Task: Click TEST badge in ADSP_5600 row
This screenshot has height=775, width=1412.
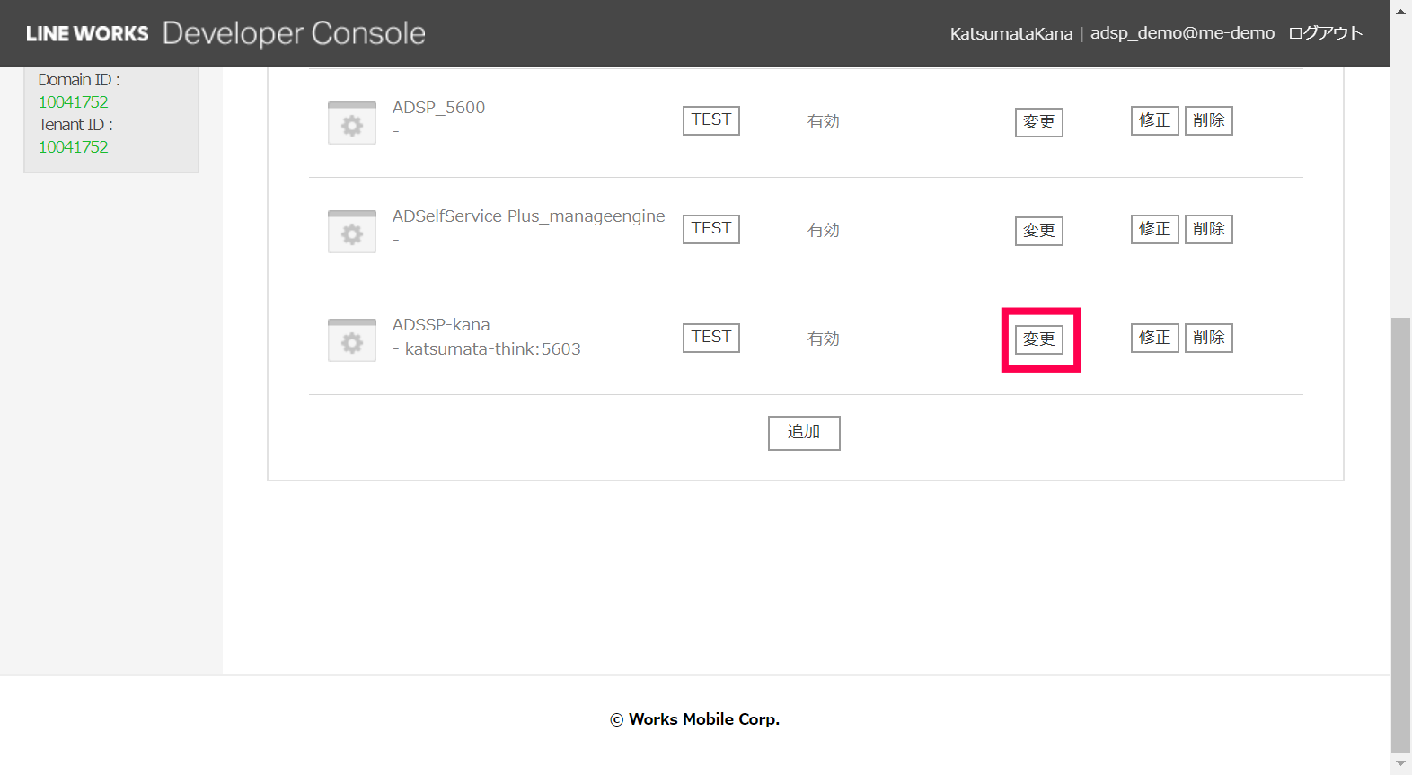Action: pyautogui.click(x=710, y=120)
